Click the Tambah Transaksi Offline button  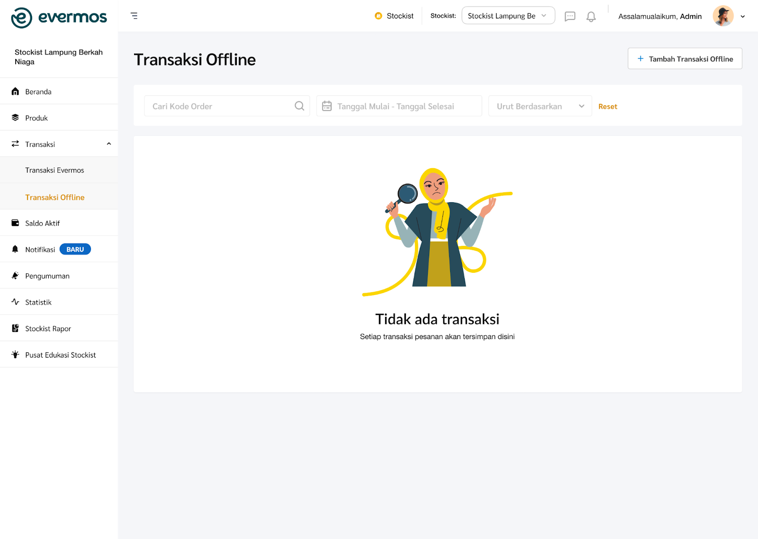pyautogui.click(x=685, y=59)
